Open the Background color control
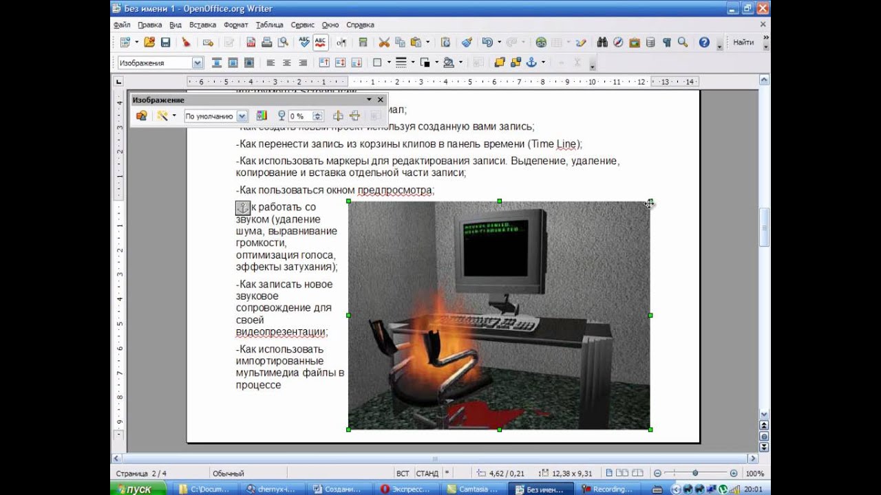Screen dimensions: 881x495 [x=449, y=63]
